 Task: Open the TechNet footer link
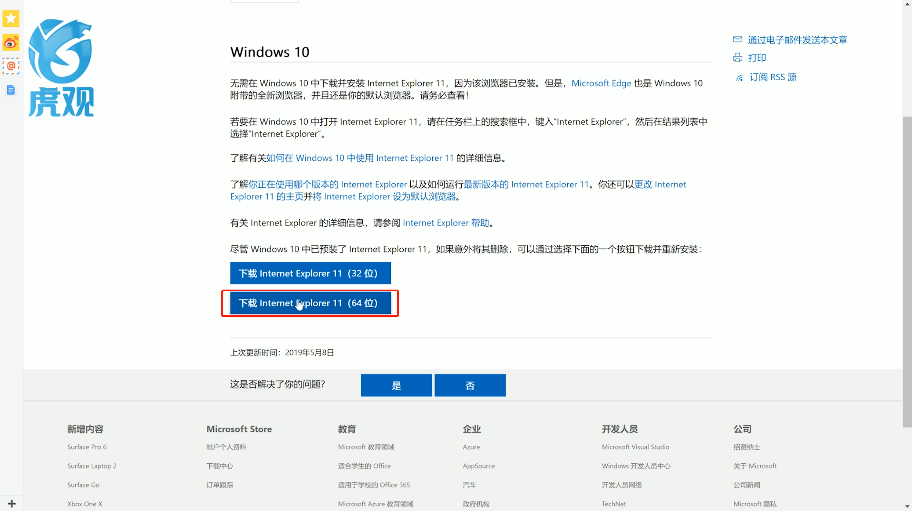pyautogui.click(x=614, y=504)
